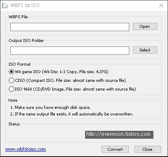Start conversion with the Convert button
Image resolution: width=168 pixels, height=157 pixels.
[115, 149]
